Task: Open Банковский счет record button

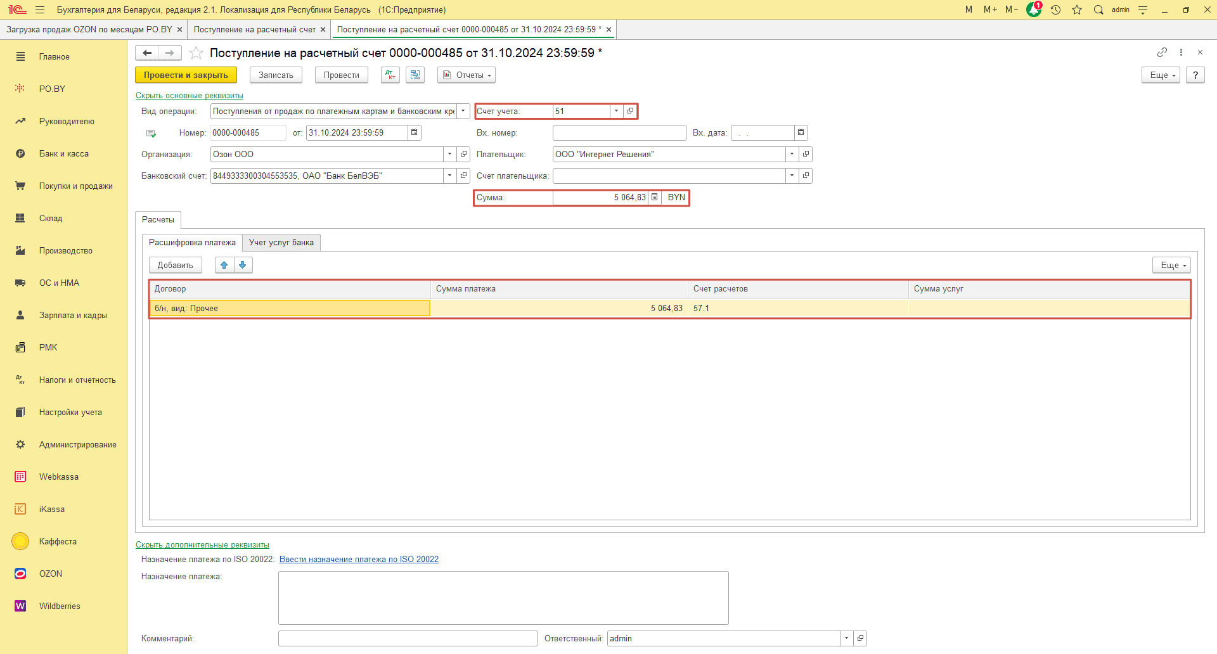Action: tap(463, 176)
